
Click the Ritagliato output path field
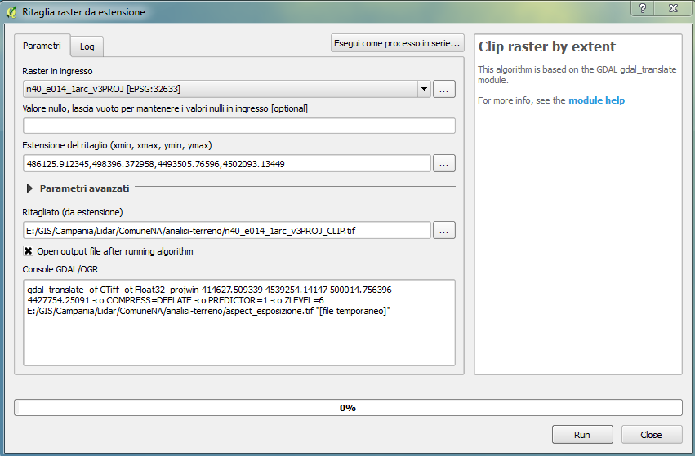[226, 230]
